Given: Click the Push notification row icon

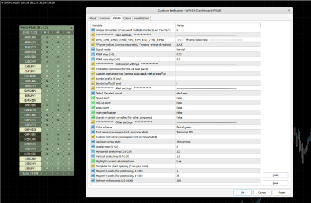Looking at the screenshot, I should [x=93, y=113].
